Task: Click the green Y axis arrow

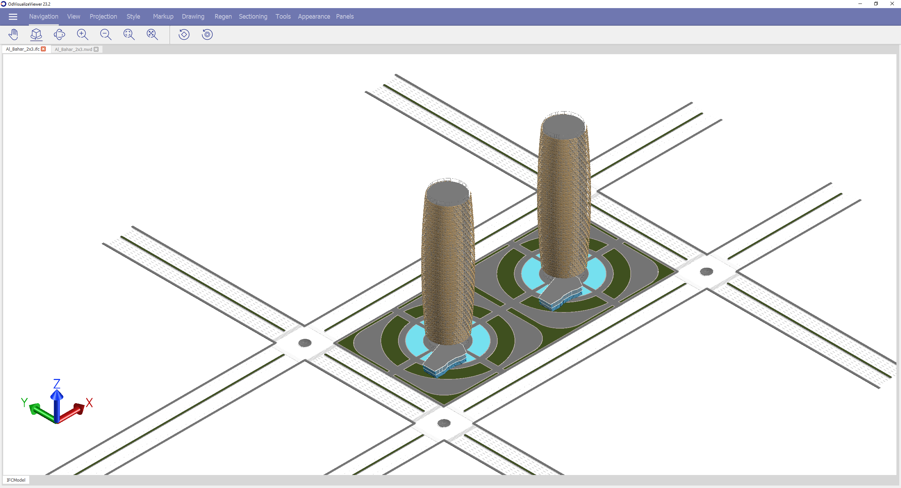Action: click(x=42, y=413)
